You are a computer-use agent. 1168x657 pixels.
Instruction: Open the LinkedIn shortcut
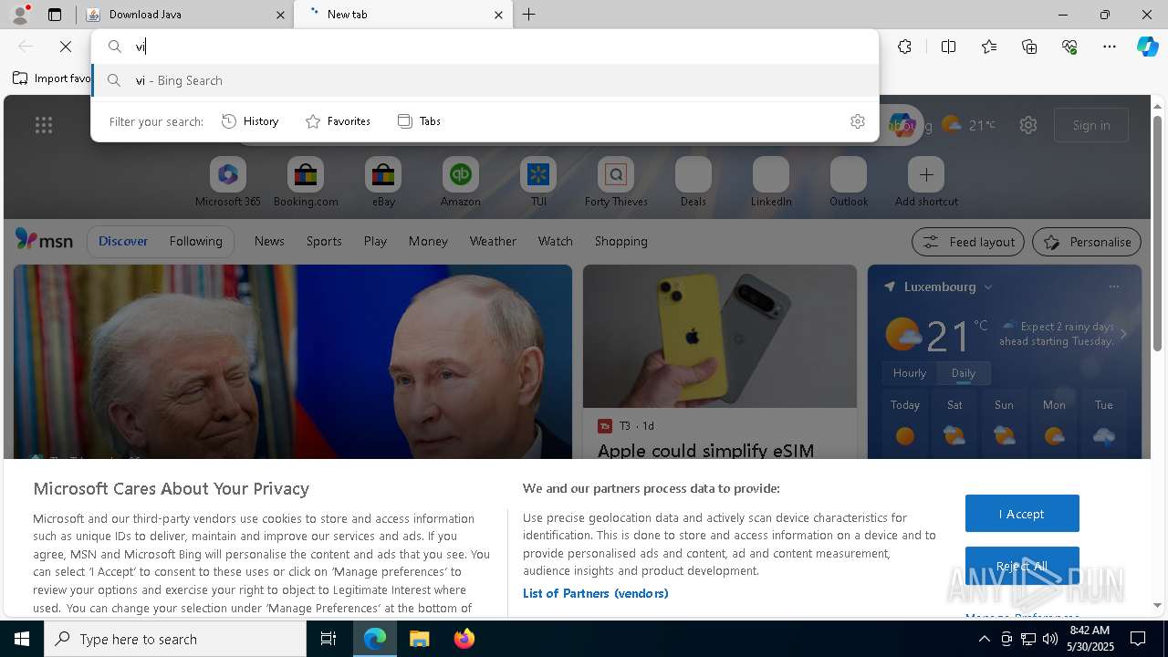(771, 182)
